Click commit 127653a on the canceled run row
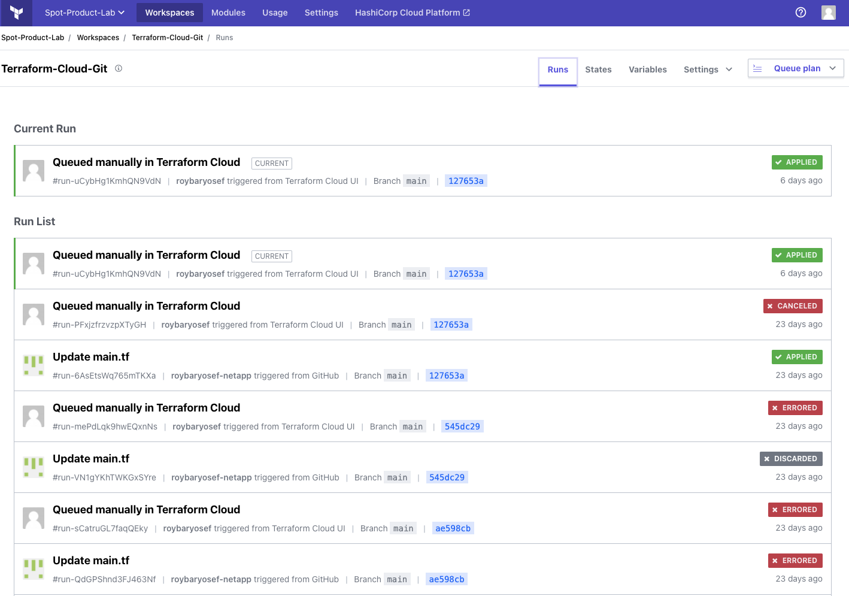Screen dimensions: 849x596 (x=451, y=325)
